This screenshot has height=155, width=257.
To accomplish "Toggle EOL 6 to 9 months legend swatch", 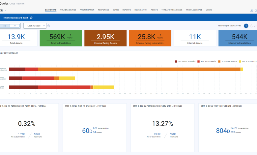I will (x=219, y=62).
